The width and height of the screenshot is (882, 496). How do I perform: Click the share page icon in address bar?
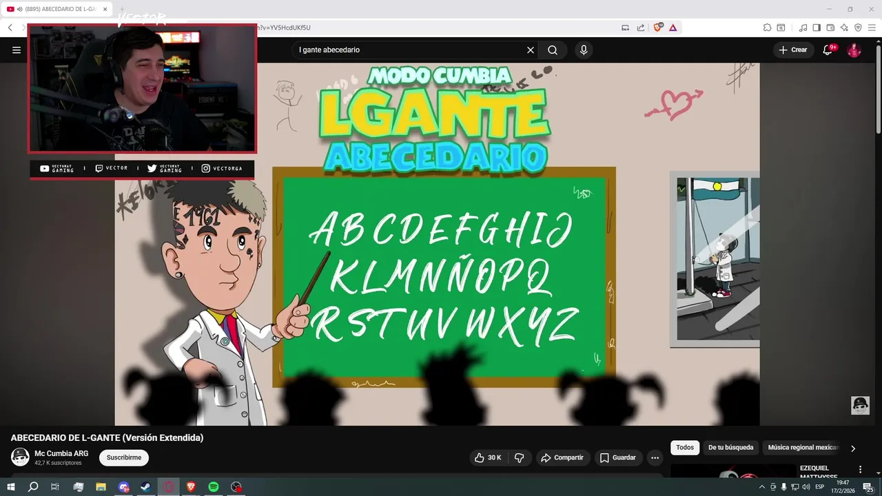pyautogui.click(x=641, y=28)
